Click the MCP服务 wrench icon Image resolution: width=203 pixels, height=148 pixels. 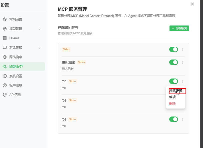(x=5, y=66)
